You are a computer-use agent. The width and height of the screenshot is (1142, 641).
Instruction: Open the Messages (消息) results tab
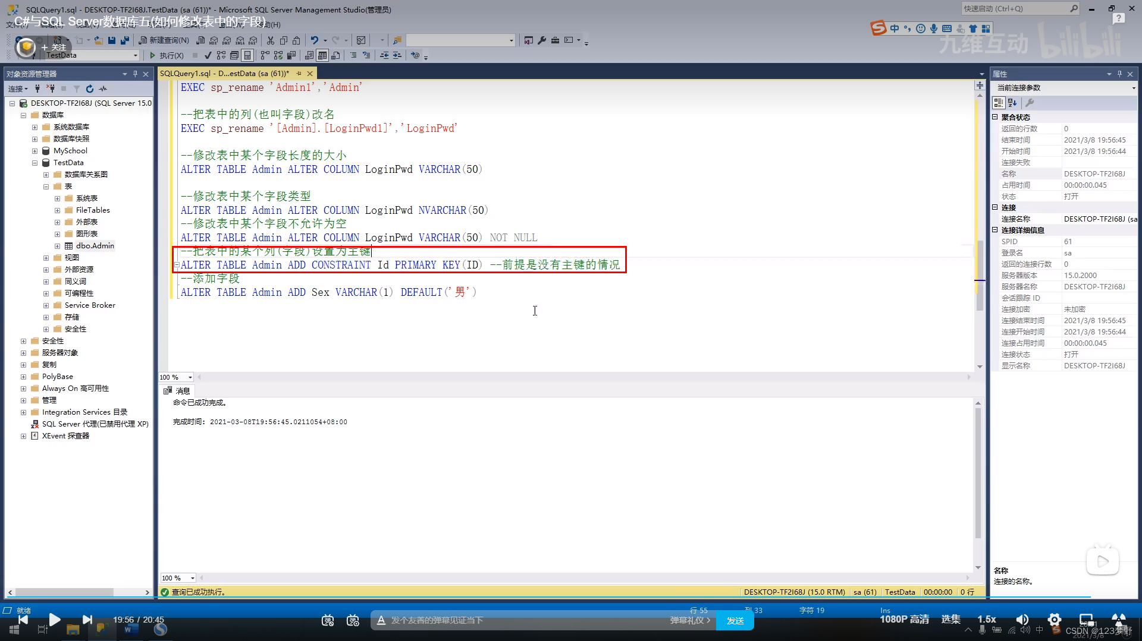point(177,391)
